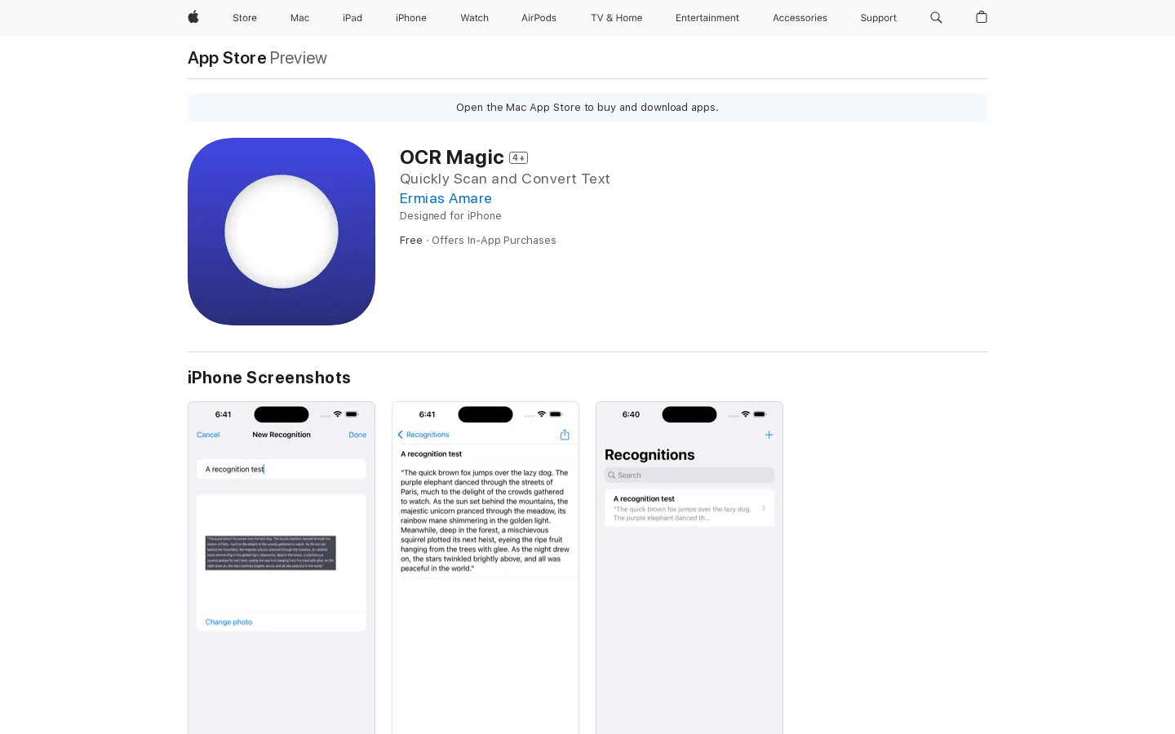Click the 'A recognition test' input field
1175x734 pixels.
[x=282, y=469]
